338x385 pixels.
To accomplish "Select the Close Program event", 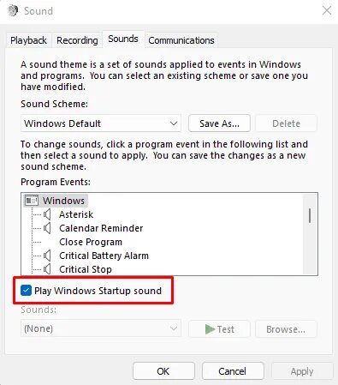I will 91,242.
